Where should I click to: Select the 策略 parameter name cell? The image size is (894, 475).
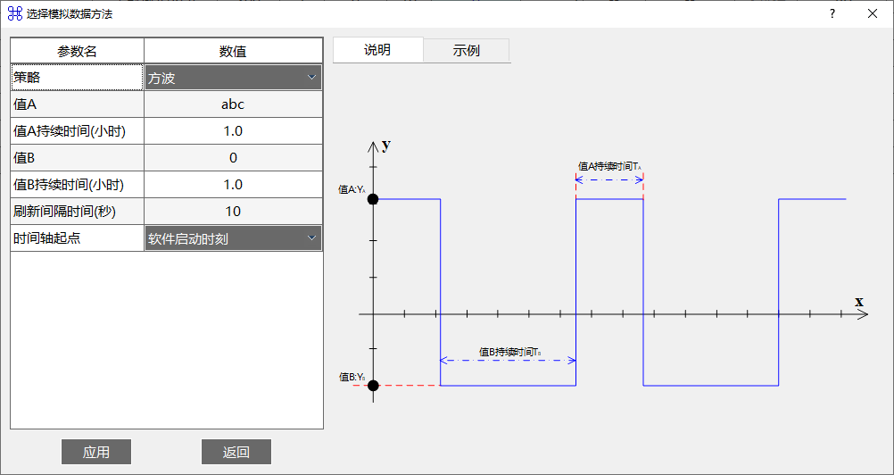pyautogui.click(x=77, y=78)
